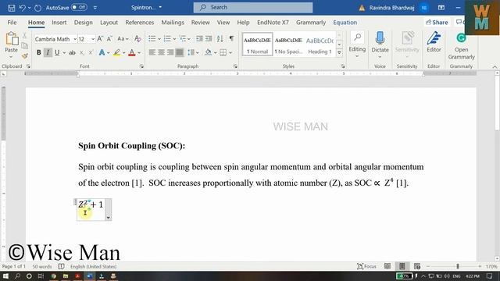Viewport: 500px width, 281px height.
Task: Toggle AutoSave switch
Action: pos(79,7)
